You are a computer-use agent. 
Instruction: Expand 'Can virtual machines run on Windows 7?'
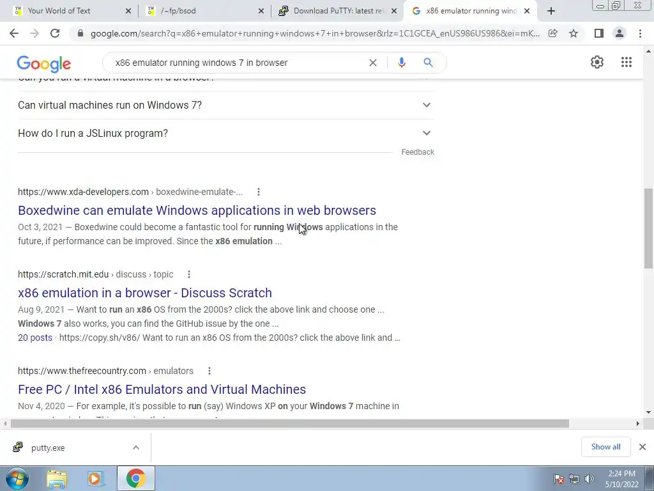pos(226,105)
